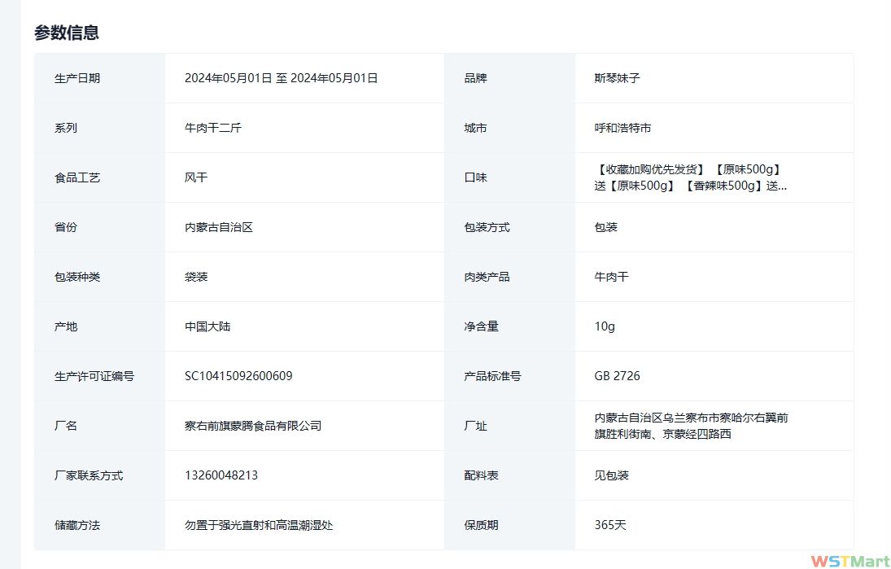The image size is (891, 569).
Task: Select the city value 呼和浩特市
Action: click(x=622, y=128)
